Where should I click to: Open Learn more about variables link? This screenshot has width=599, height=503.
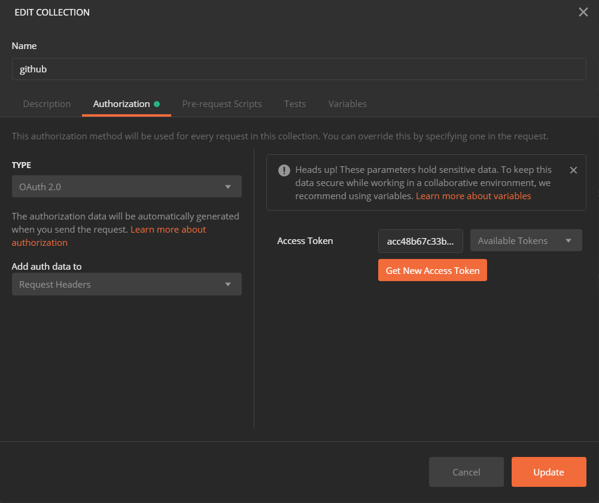point(473,196)
